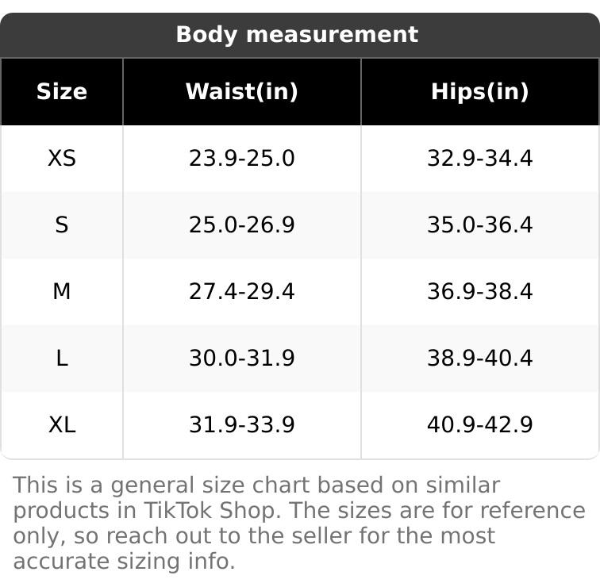
Task: Select waist value 31.9-33.9
Action: pyautogui.click(x=242, y=425)
